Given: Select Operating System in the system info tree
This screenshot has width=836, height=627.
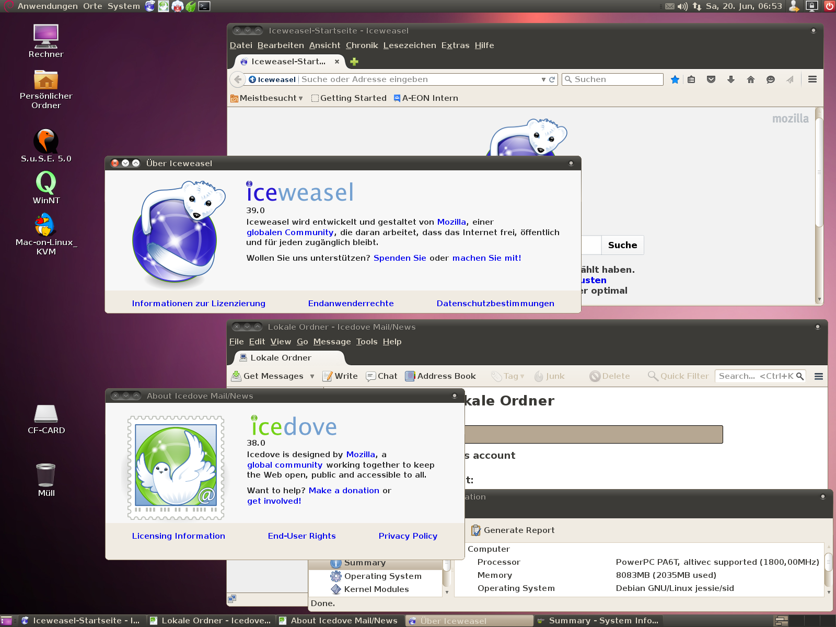Looking at the screenshot, I should [382, 576].
